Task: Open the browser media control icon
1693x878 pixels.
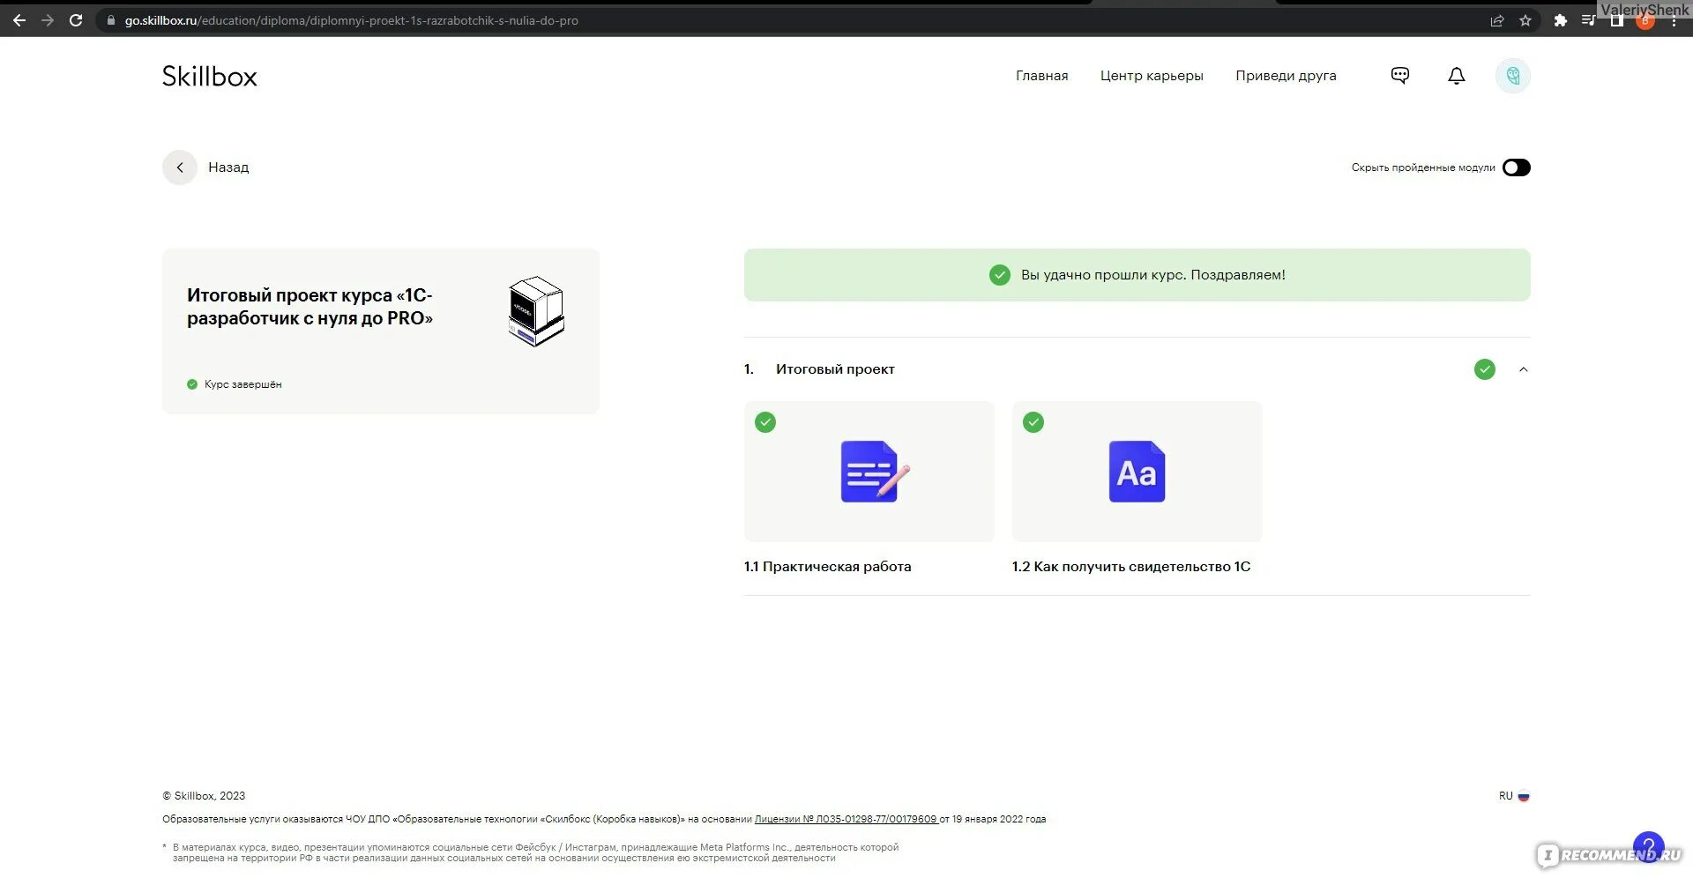Action: coord(1589,20)
